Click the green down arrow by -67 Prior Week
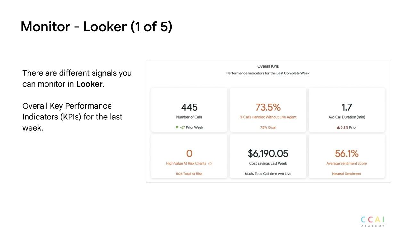Image resolution: width=410 pixels, height=230 pixels. [177, 127]
